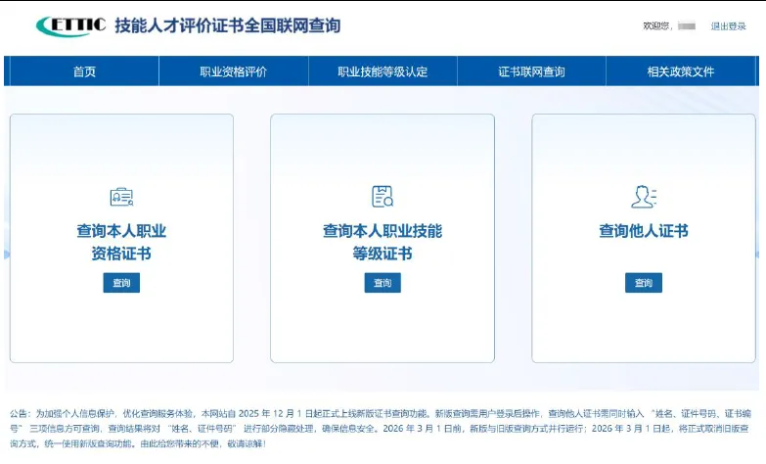Click the 技能人才评价证书全国联网查询 title
This screenshot has width=766, height=464.
point(228,25)
